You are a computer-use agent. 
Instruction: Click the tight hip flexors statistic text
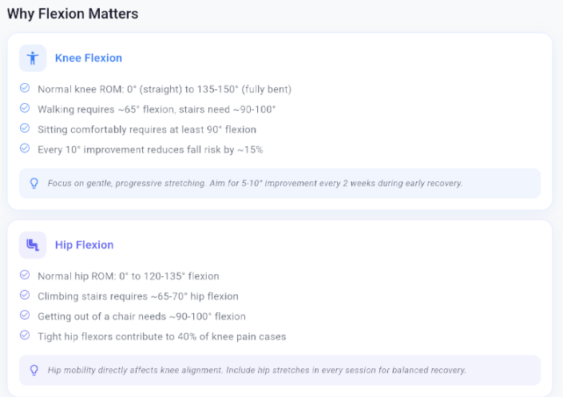[x=161, y=336]
